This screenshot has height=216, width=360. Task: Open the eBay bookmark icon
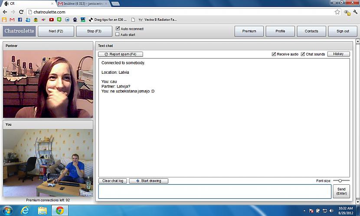(43, 20)
